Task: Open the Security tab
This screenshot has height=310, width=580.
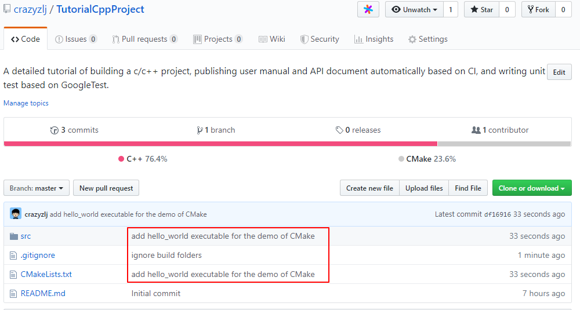Action: [320, 39]
